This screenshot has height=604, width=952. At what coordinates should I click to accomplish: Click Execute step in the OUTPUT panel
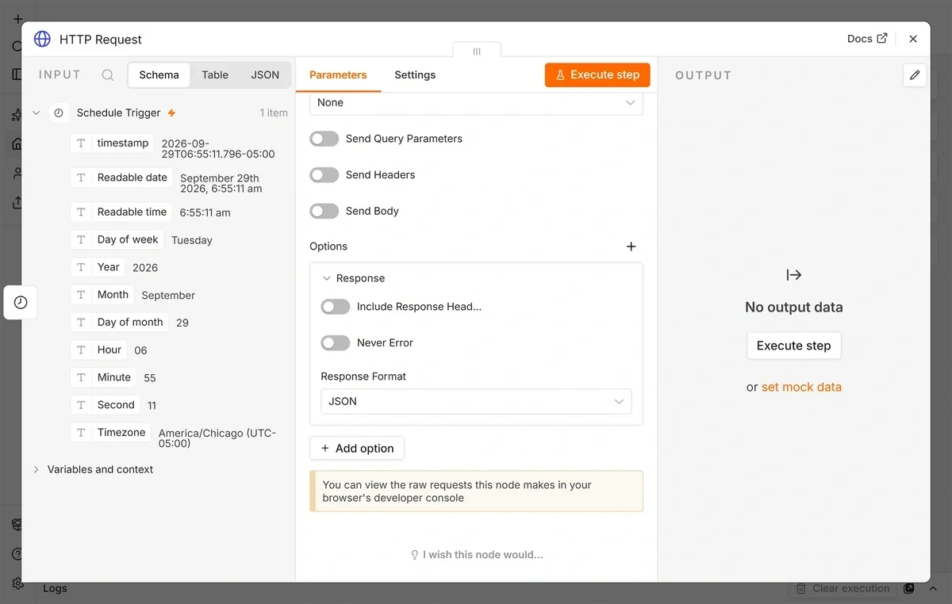tap(794, 346)
